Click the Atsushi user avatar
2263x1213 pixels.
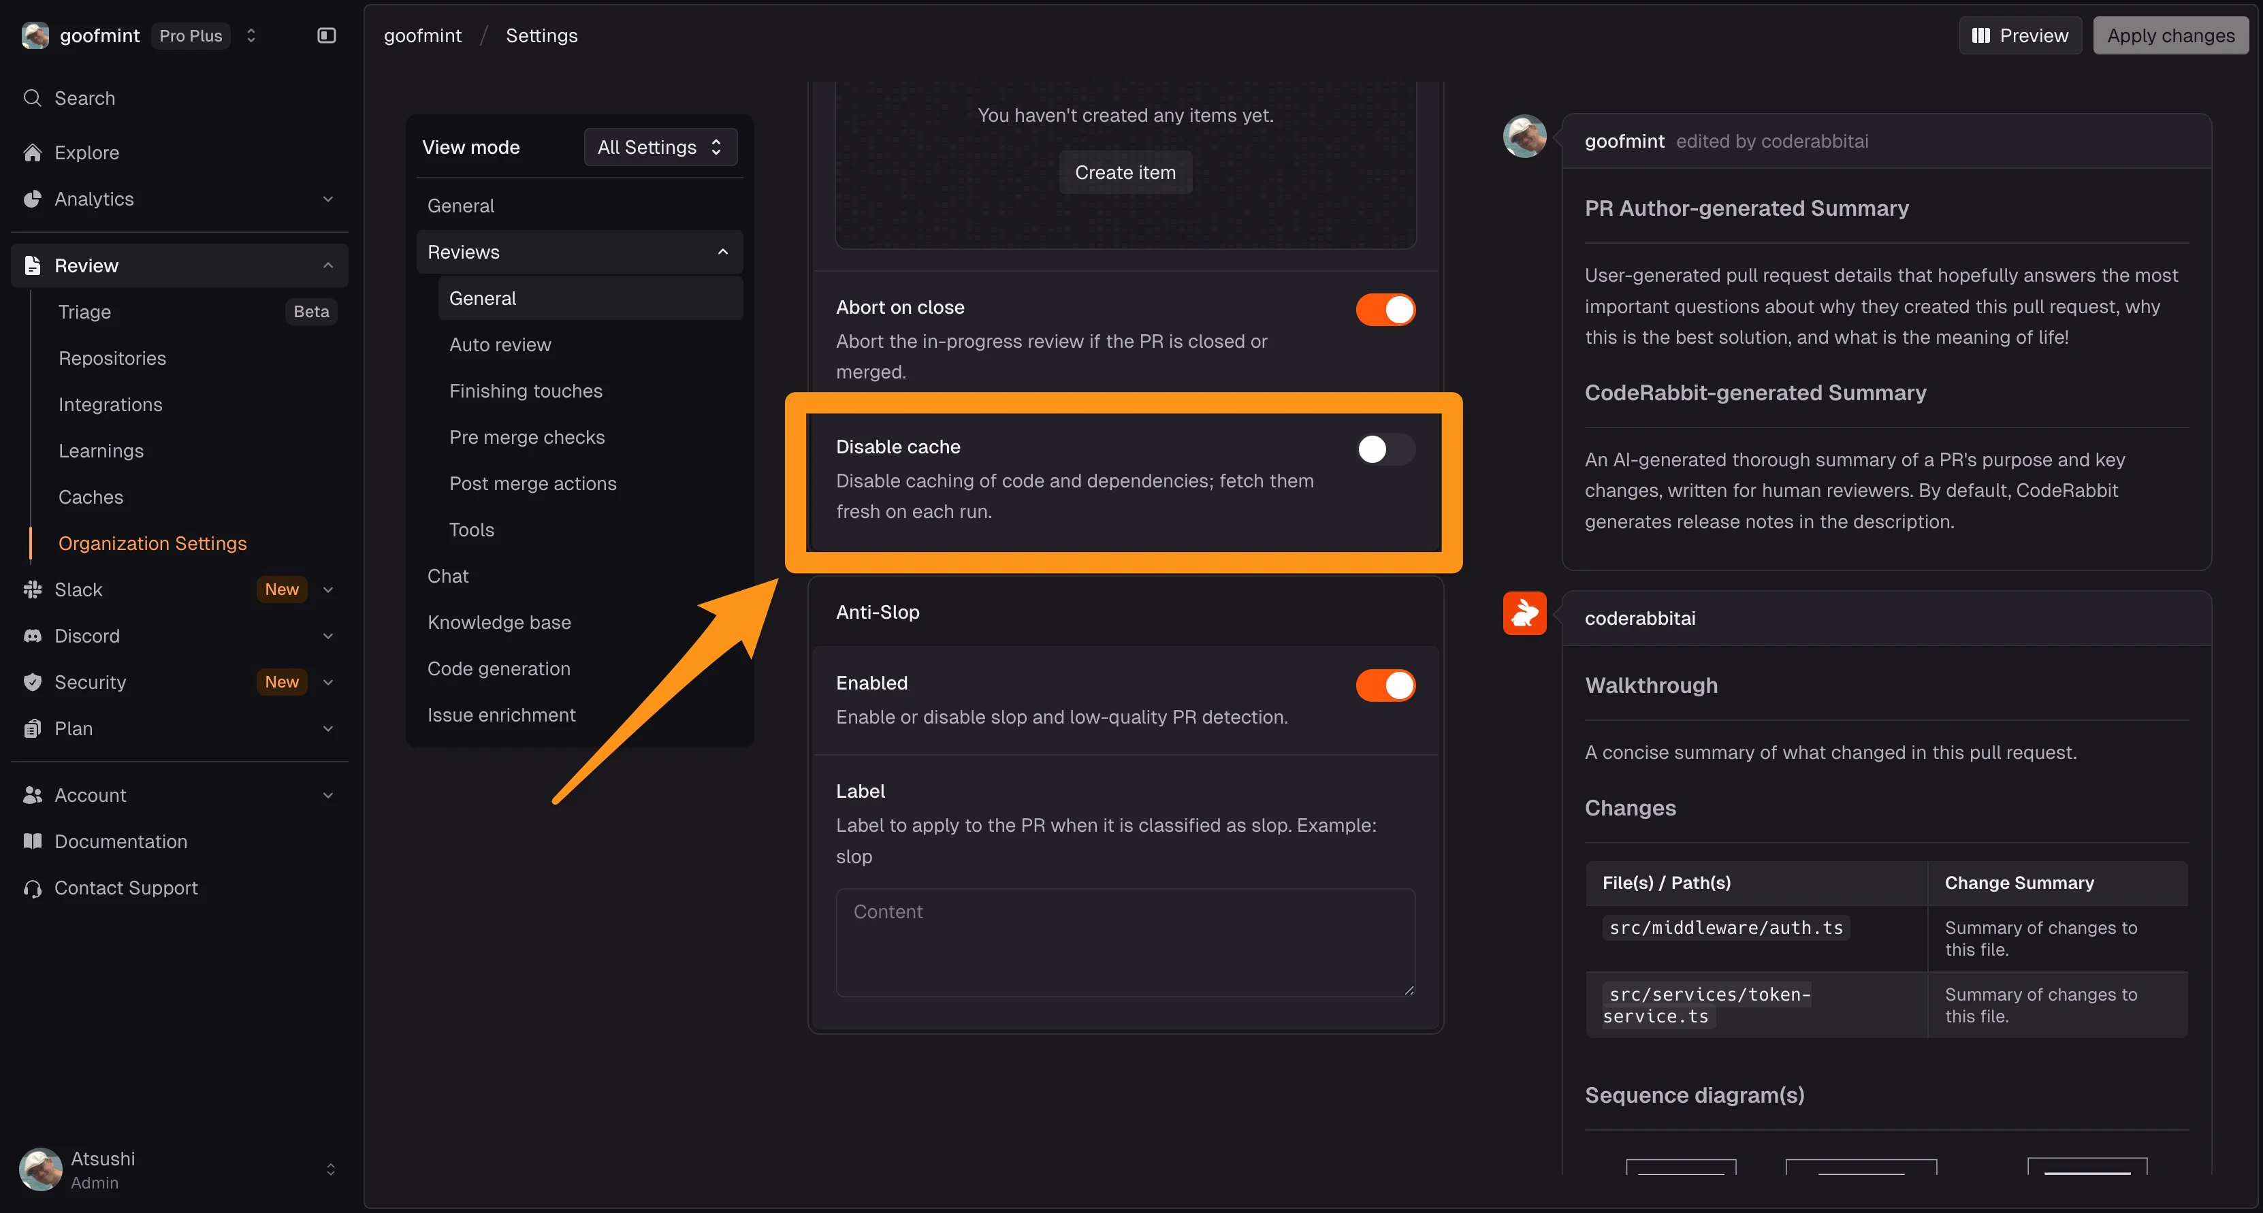point(40,1169)
